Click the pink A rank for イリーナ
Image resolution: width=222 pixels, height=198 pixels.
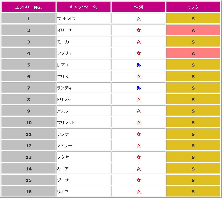(193, 30)
